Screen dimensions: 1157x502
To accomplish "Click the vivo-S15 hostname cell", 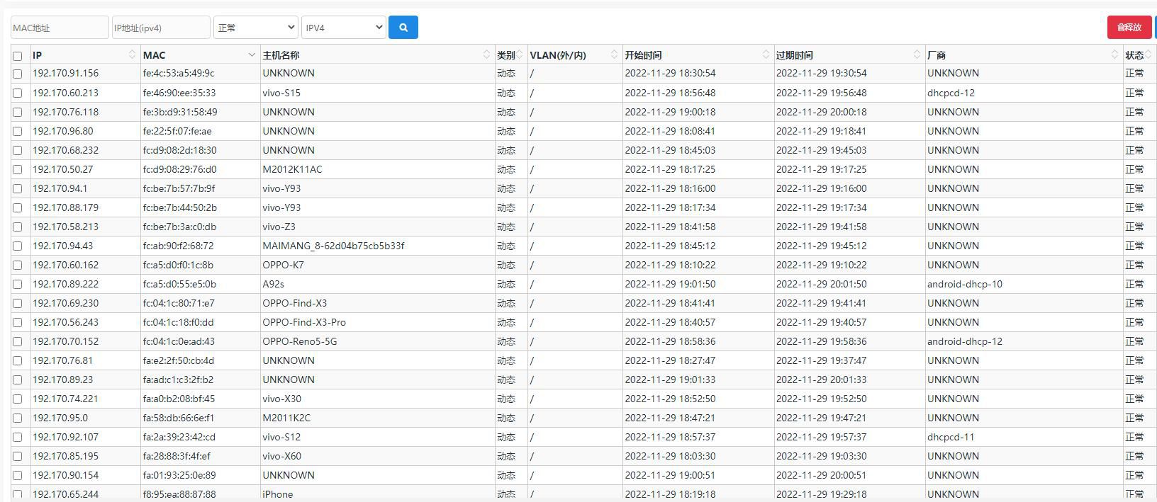I will coord(281,93).
